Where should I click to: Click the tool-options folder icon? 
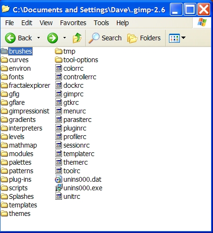[x=59, y=60]
